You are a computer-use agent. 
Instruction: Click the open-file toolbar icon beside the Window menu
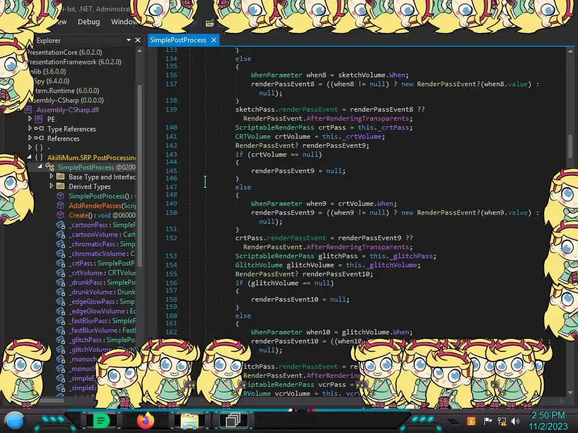tap(210, 23)
